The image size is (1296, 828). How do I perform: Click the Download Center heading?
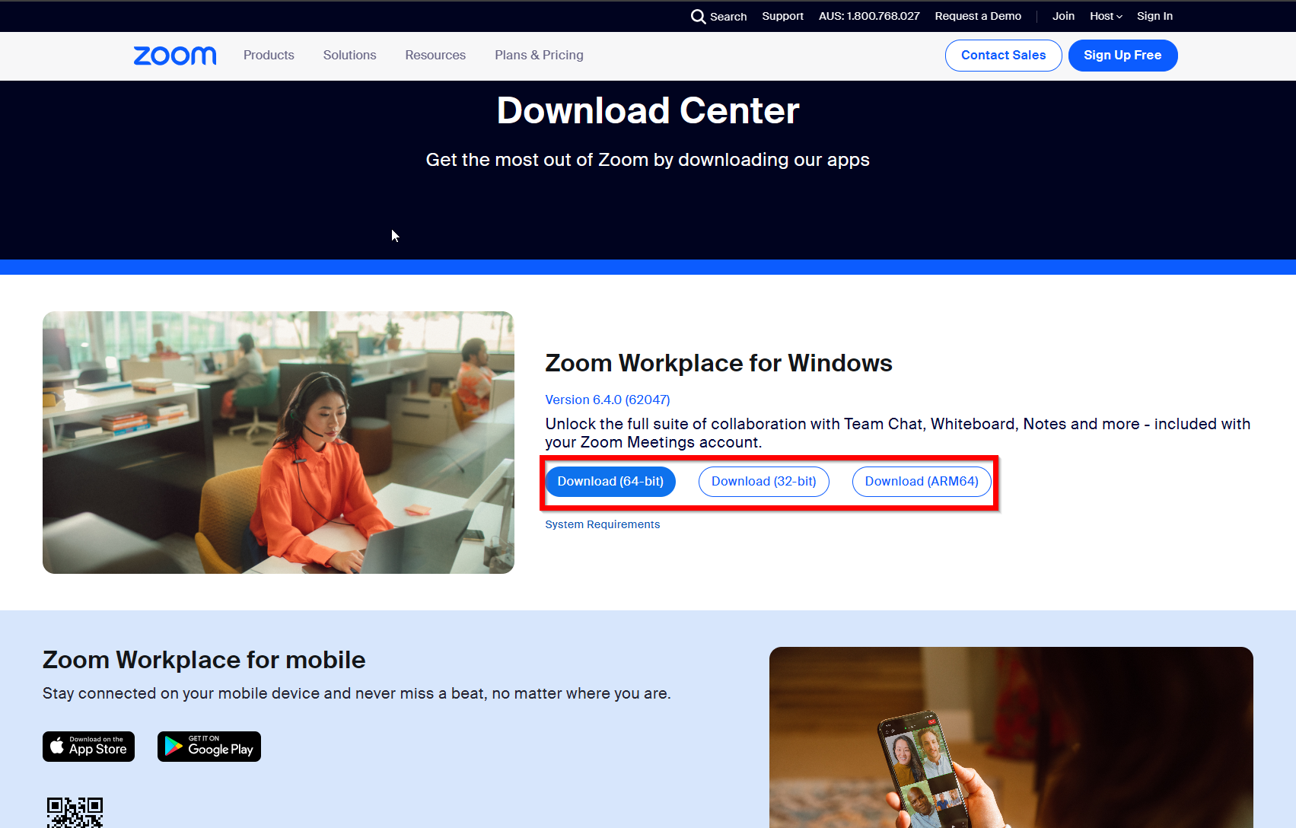coord(648,111)
